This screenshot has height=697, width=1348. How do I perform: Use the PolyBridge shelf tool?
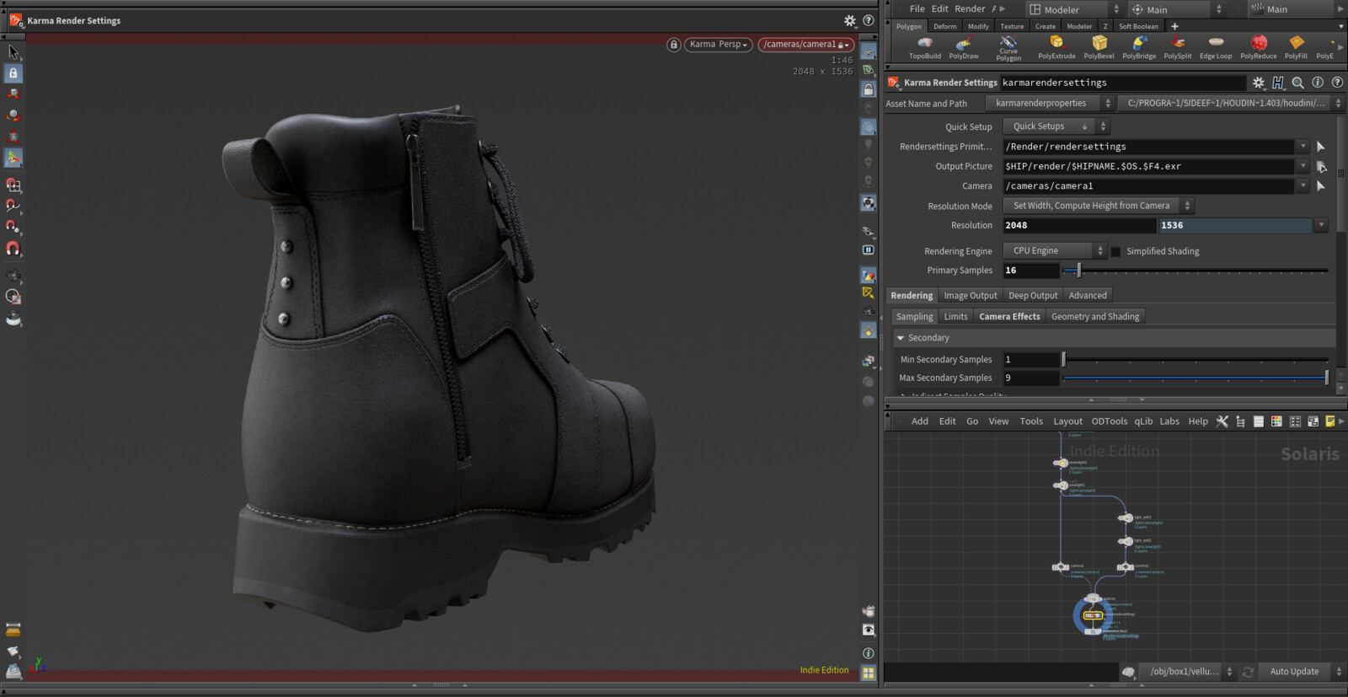click(1139, 47)
